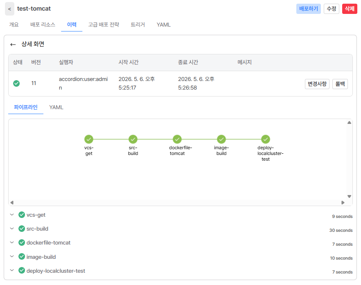This screenshot has height=285, width=361.
Task: Click the pipeline view scroll right arrow
Action: (343, 202)
